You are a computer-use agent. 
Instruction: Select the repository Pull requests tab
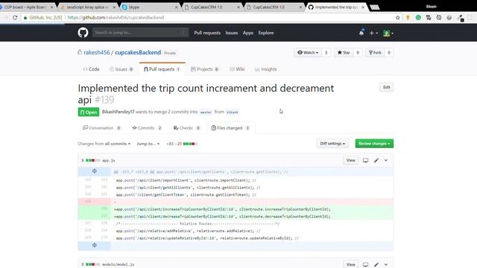click(162, 69)
